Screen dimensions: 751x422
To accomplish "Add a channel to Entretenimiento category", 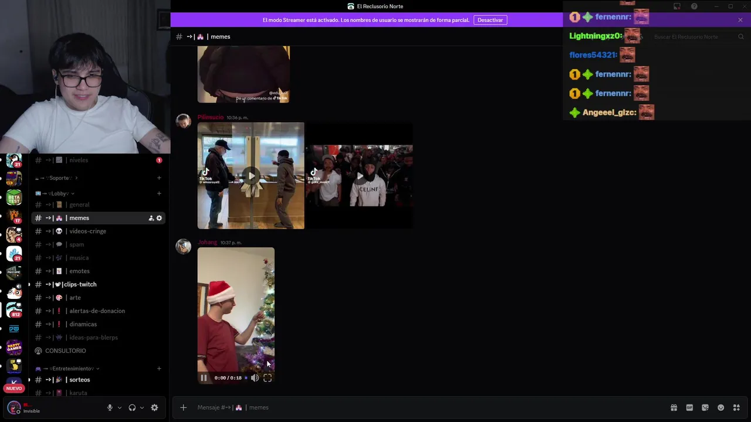I will (159, 369).
